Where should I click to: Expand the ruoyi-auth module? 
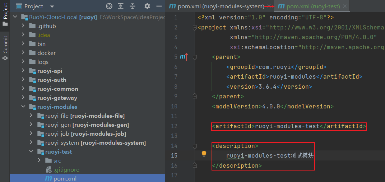click(23, 80)
